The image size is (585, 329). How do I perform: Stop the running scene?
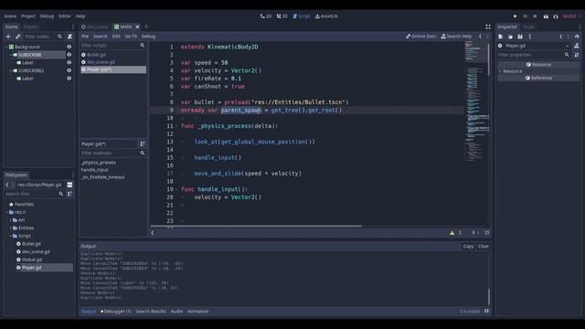point(535,16)
